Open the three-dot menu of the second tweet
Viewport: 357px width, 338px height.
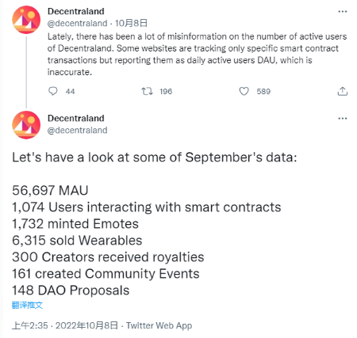(x=343, y=119)
